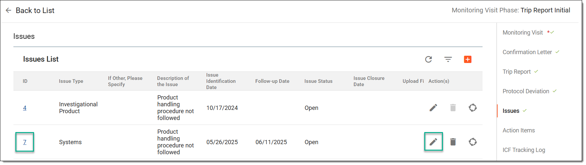Open Trip Report section

tap(517, 72)
